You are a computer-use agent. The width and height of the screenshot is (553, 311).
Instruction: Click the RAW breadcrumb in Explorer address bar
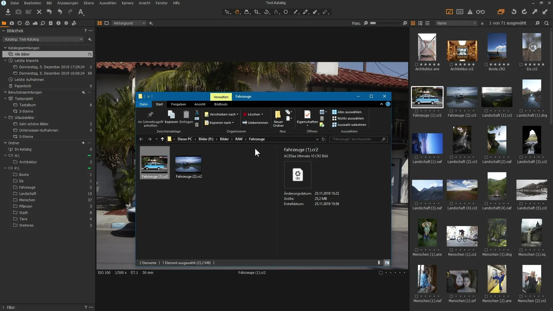(239, 139)
